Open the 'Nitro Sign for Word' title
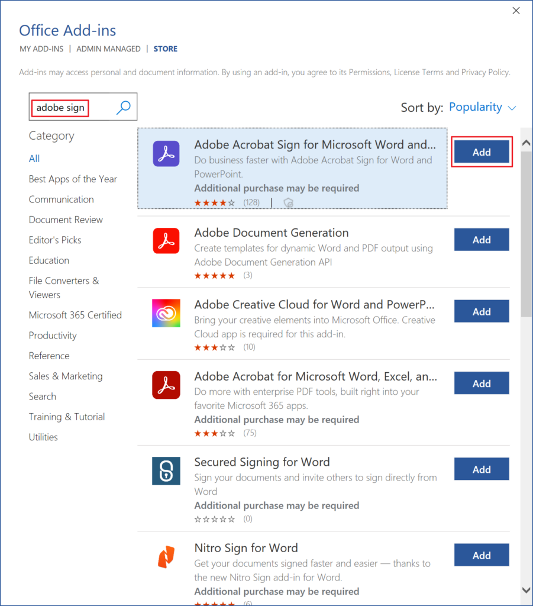533x606 pixels. pos(247,548)
